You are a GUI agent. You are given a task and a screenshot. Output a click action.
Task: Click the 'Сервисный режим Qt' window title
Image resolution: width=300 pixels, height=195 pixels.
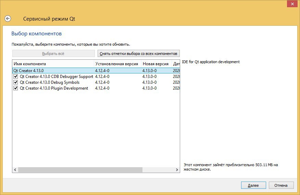49,19
